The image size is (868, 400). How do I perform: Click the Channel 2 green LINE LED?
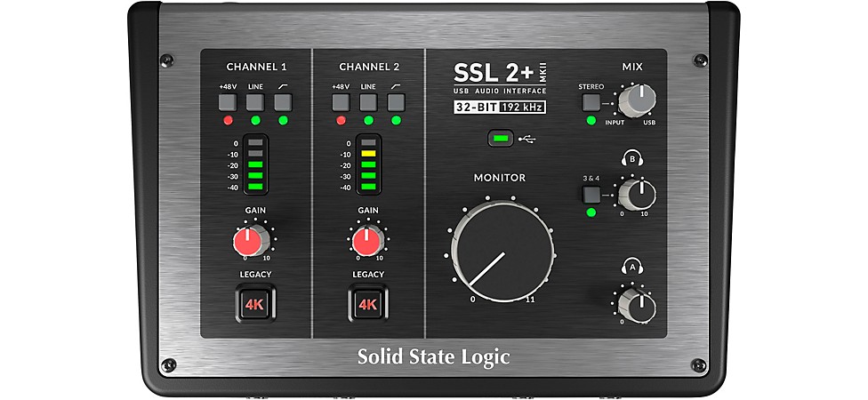pyautogui.click(x=368, y=121)
